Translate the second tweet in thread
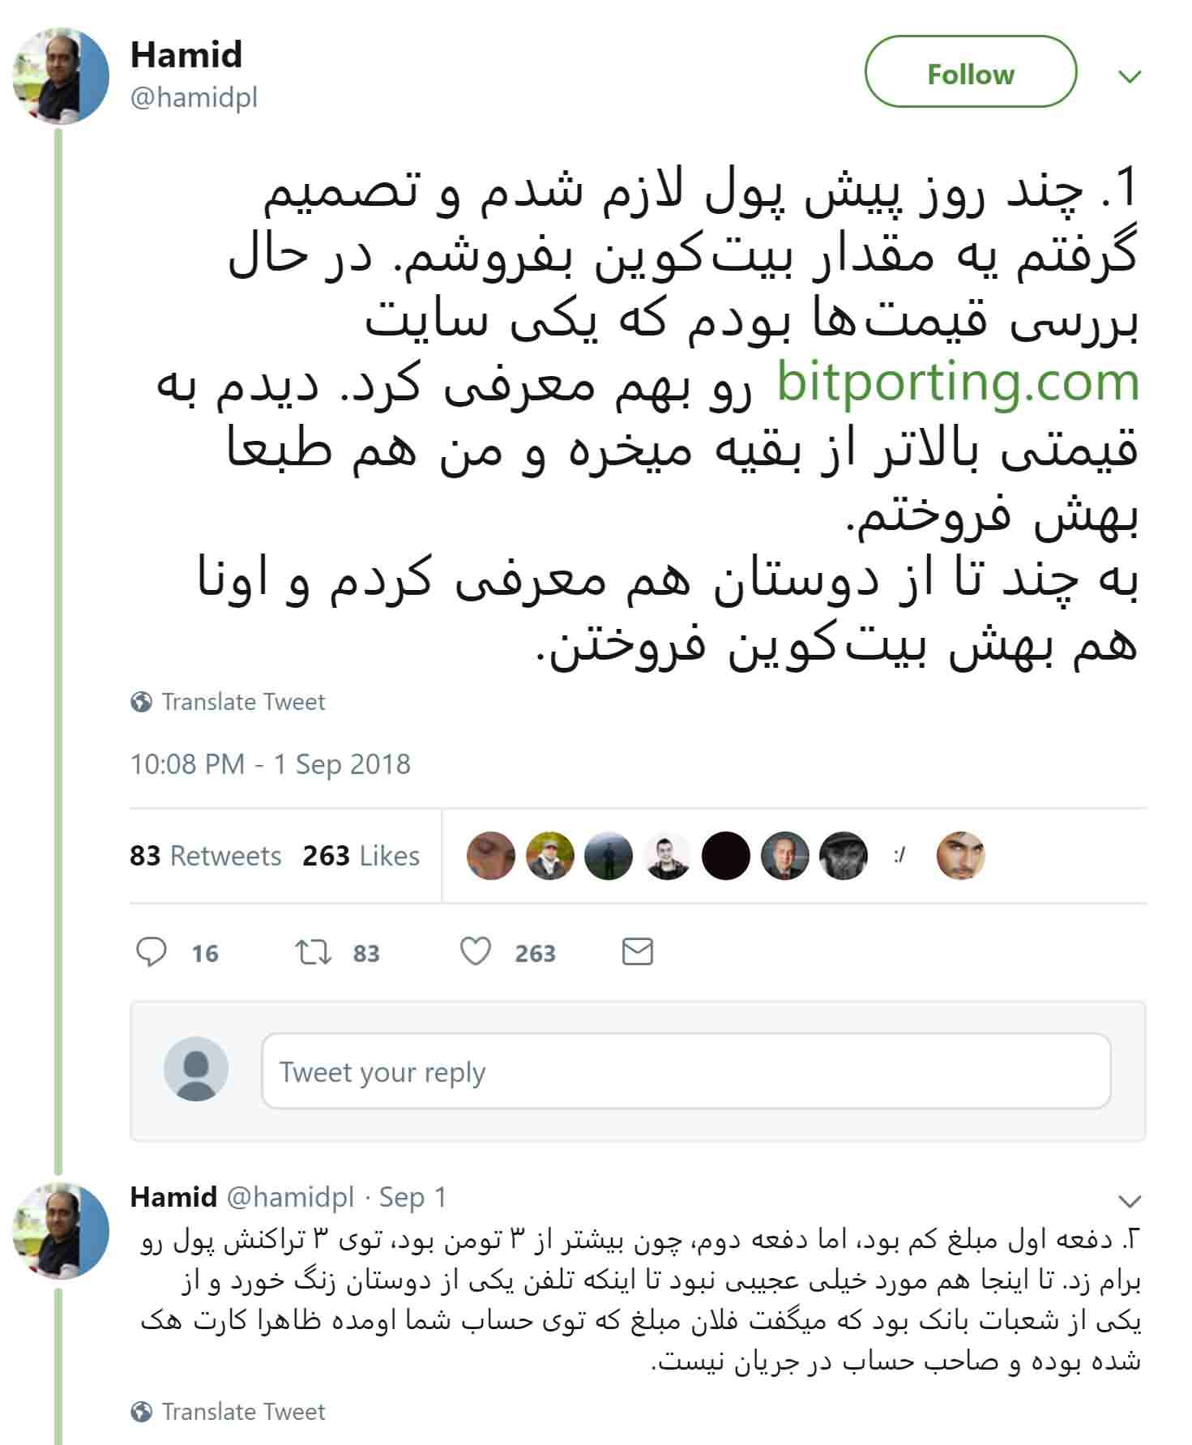Image resolution: width=1192 pixels, height=1445 pixels. [243, 1412]
